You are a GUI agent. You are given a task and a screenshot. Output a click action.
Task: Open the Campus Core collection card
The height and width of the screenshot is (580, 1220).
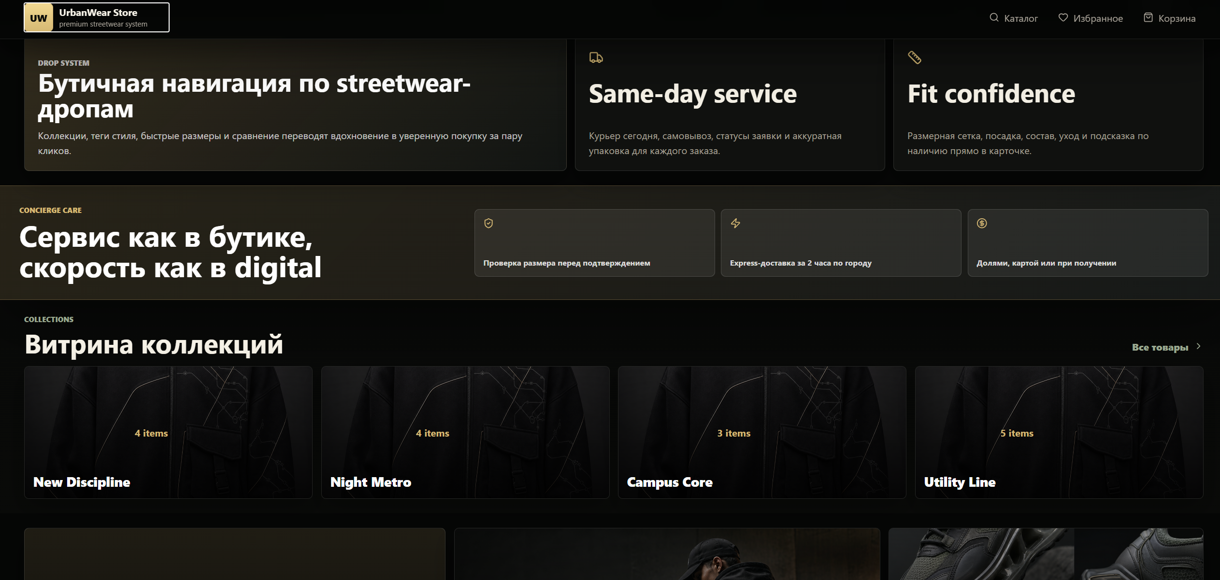coord(762,432)
